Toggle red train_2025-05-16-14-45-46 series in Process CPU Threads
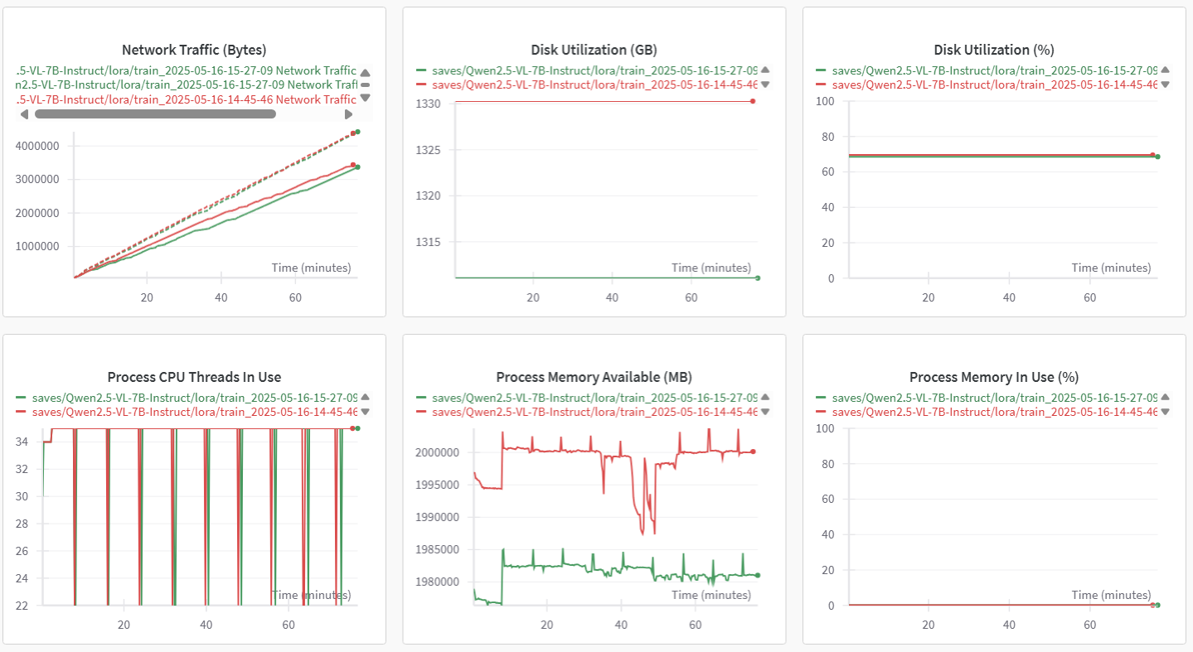Image resolution: width=1193 pixels, height=652 pixels. point(194,412)
